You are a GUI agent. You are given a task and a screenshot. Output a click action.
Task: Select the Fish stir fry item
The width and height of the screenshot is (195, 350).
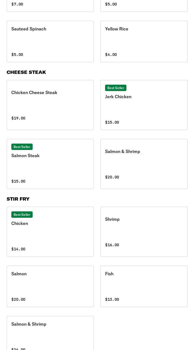click(x=144, y=286)
